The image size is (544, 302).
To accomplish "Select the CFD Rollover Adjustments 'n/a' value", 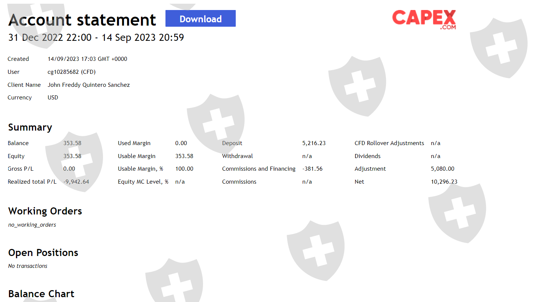I will point(435,143).
